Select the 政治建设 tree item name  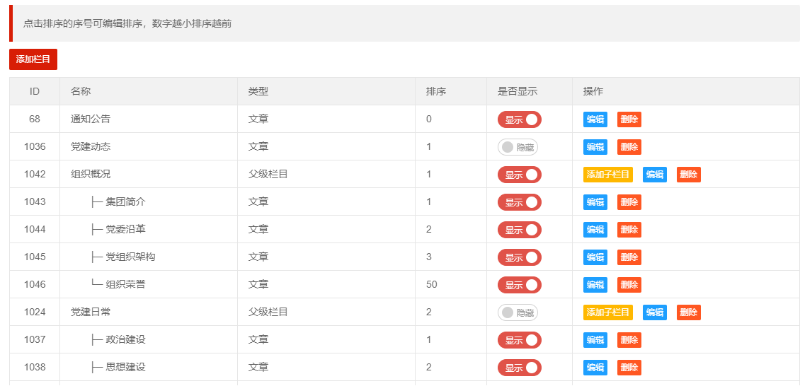tap(125, 340)
